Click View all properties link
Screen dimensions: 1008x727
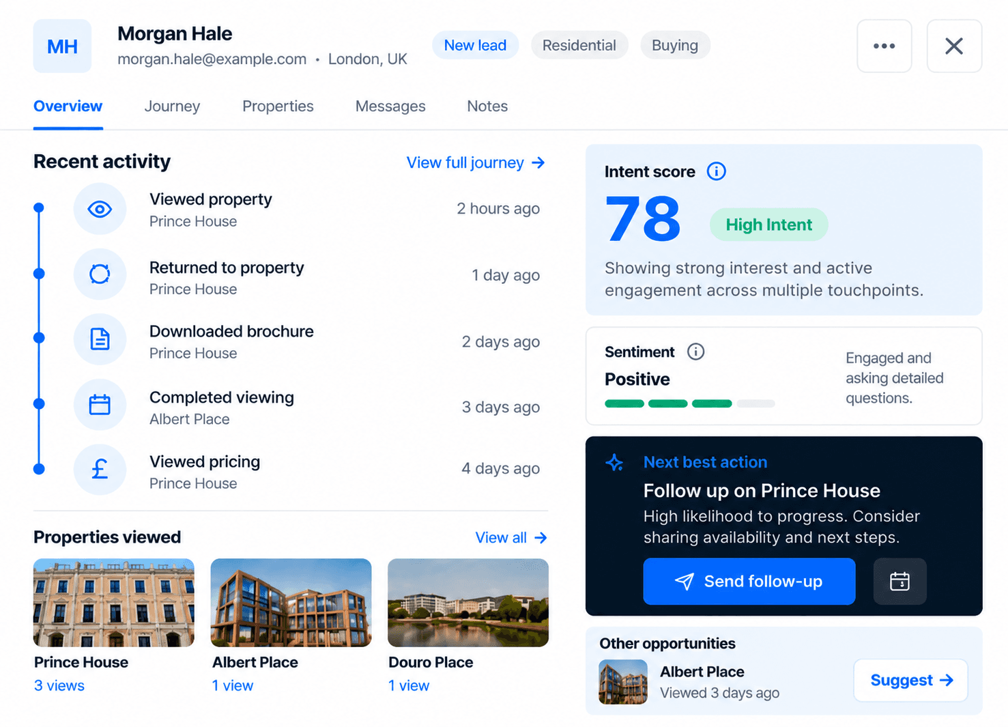(x=511, y=538)
